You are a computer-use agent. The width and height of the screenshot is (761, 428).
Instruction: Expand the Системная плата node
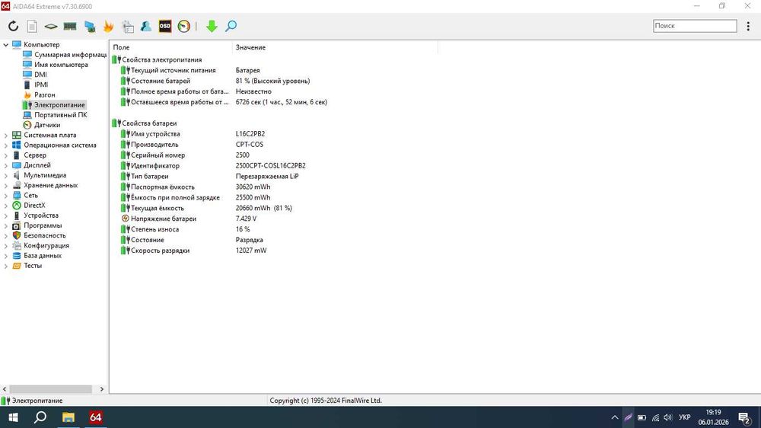point(6,135)
